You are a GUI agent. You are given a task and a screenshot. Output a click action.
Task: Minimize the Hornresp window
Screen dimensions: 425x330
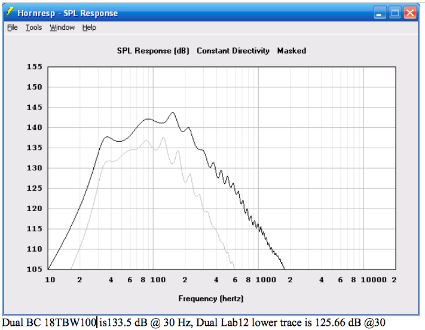point(380,13)
